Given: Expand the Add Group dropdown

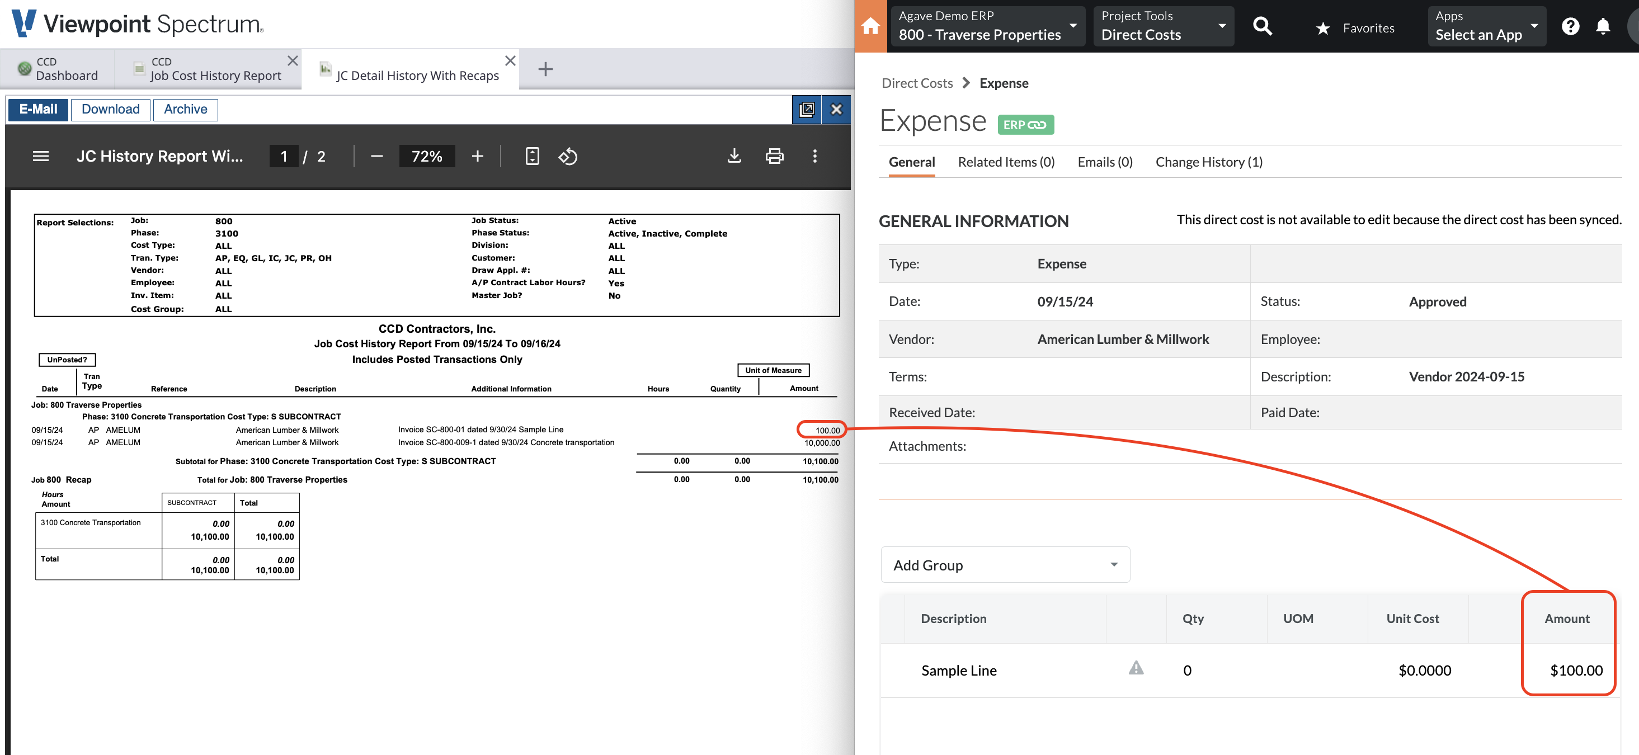Looking at the screenshot, I should 1005,565.
